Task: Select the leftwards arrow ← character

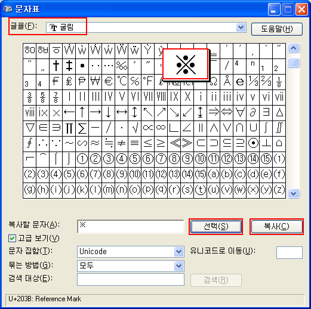Action: pyautogui.click(x=69, y=113)
